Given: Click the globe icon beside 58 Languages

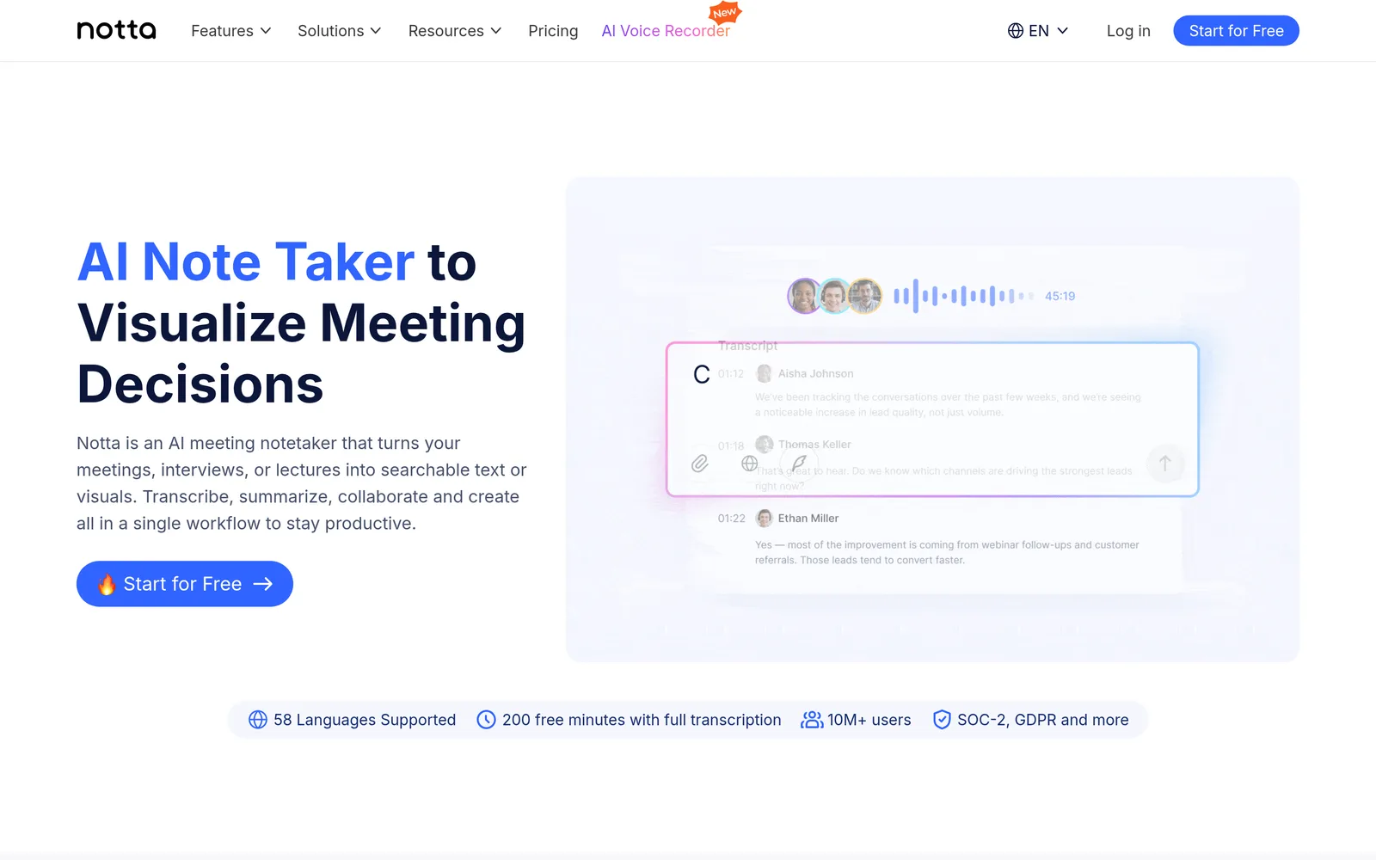Looking at the screenshot, I should pos(258,720).
